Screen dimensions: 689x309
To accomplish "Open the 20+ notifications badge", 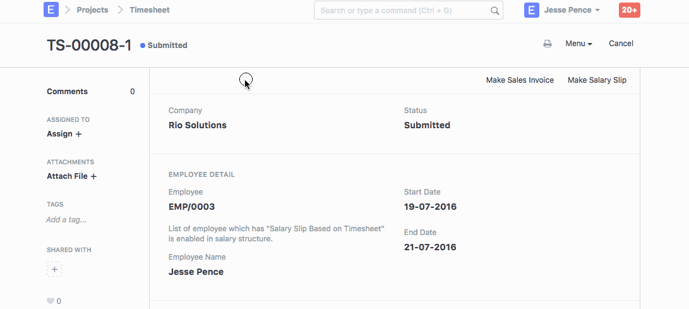I will point(629,10).
